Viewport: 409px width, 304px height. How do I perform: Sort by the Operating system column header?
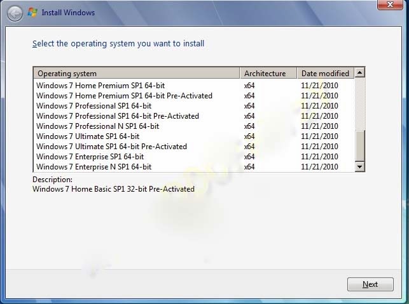coord(136,74)
